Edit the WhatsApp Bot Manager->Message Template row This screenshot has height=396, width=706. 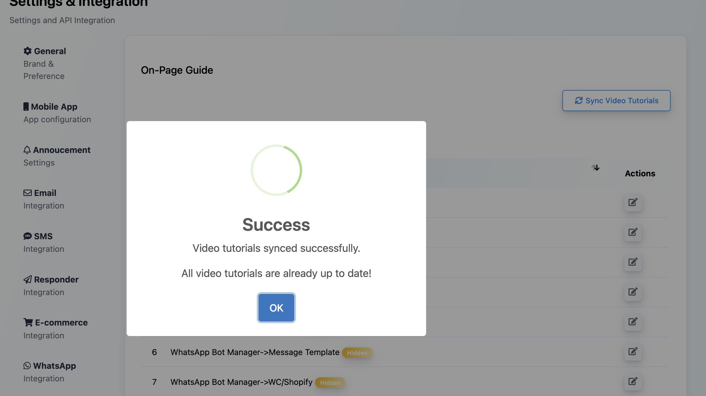pos(633,352)
